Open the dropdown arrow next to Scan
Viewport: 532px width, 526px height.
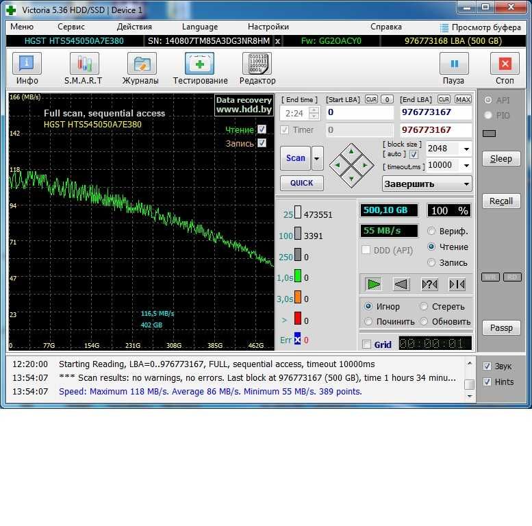(317, 158)
